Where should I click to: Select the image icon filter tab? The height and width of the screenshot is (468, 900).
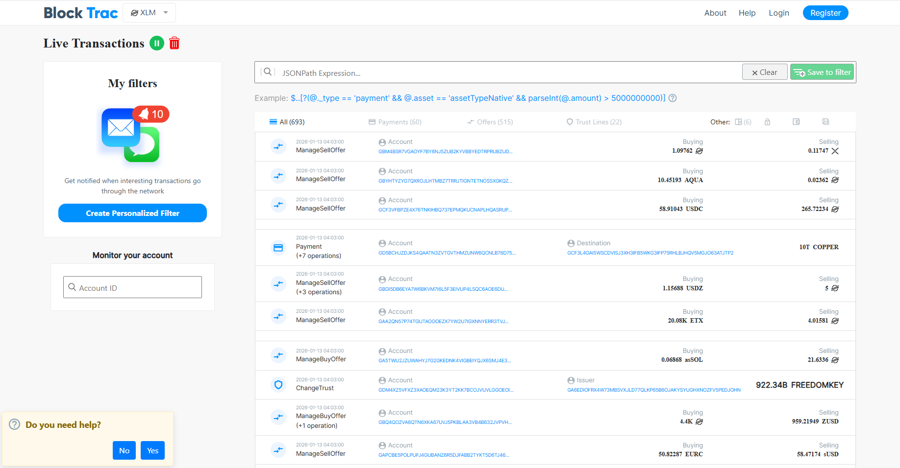(x=825, y=122)
